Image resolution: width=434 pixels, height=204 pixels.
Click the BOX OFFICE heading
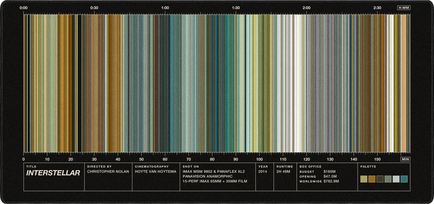(x=310, y=167)
